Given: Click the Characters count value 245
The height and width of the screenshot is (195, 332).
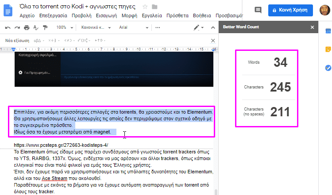Looking at the screenshot, I should (x=280, y=87).
